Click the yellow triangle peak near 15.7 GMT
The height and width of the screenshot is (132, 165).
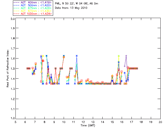(119, 56)
